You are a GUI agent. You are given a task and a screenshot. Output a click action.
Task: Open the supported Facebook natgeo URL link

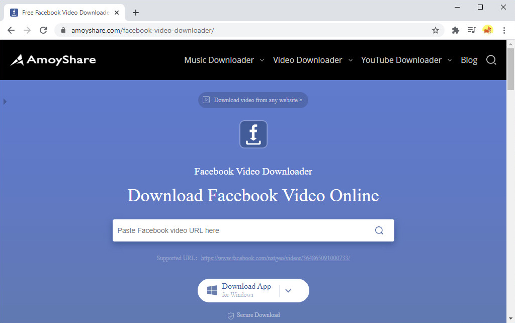coord(275,258)
